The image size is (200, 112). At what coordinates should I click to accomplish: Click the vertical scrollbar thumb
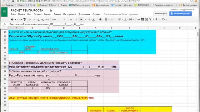pos(198,34)
